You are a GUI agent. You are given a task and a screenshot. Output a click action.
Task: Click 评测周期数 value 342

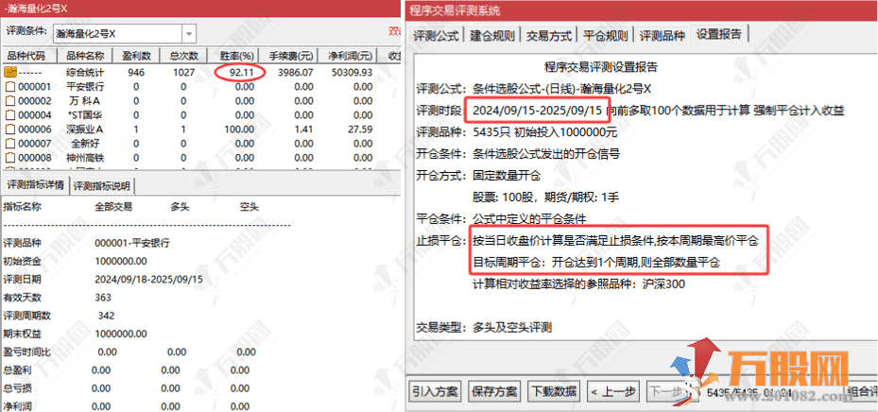click(x=107, y=316)
